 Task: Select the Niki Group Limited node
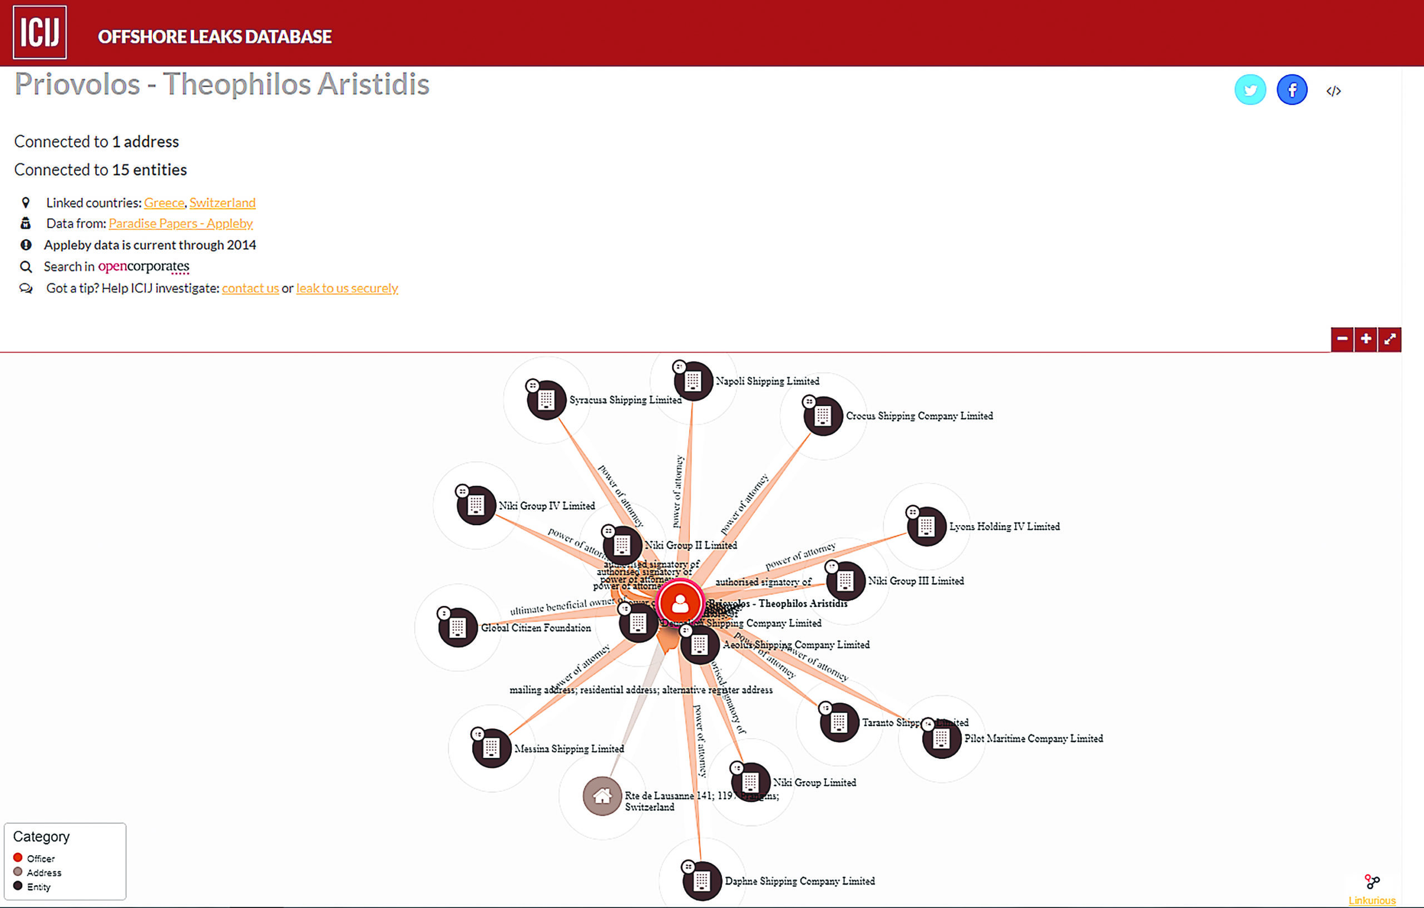(750, 783)
